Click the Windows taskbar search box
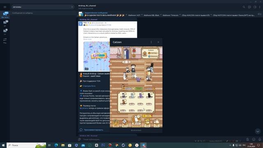The image size is (263, 148). click(26, 145)
